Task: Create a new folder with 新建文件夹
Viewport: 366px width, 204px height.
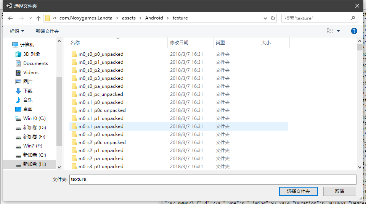Action: 47,31
